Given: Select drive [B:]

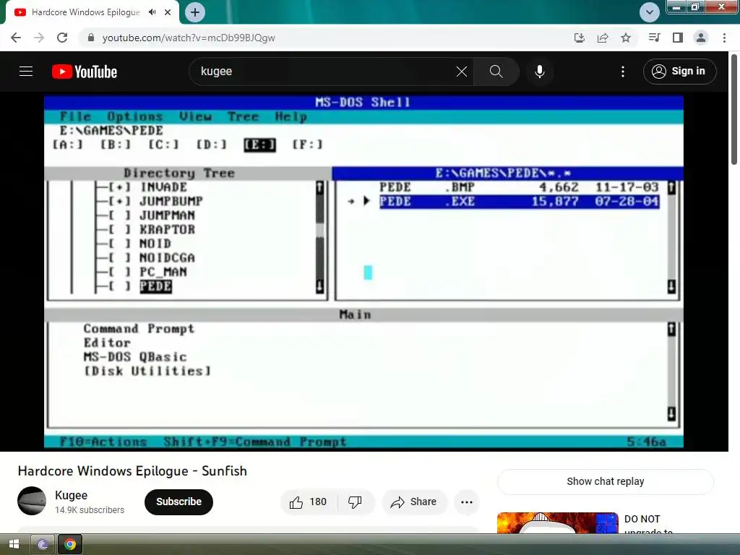Looking at the screenshot, I should pos(116,145).
